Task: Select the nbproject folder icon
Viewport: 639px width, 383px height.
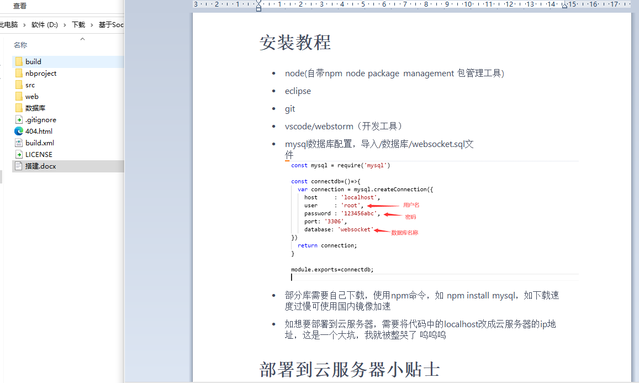Action: (19, 73)
